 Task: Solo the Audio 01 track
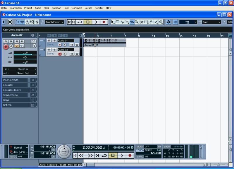(x=54, y=41)
